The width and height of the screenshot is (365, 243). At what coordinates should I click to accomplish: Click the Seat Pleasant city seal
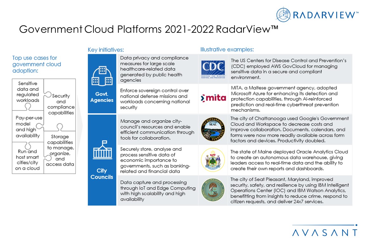213,190
